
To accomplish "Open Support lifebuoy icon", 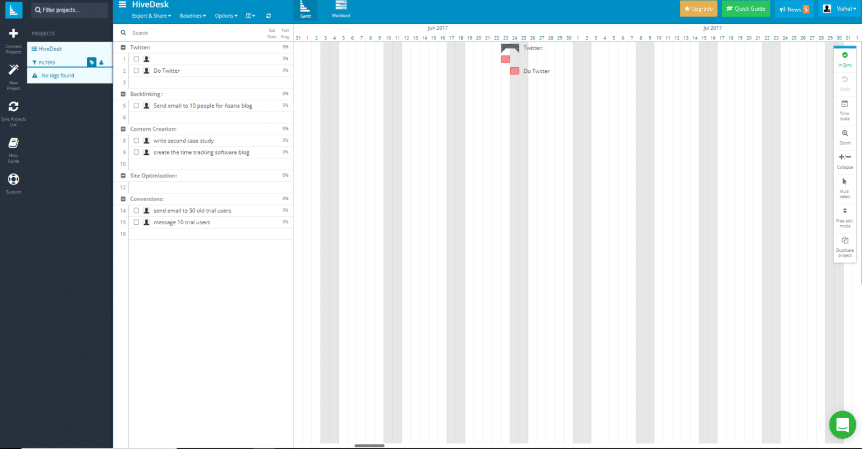I will click(x=13, y=179).
